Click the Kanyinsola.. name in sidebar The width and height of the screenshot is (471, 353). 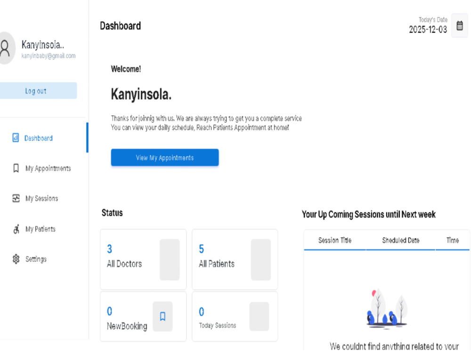43,45
